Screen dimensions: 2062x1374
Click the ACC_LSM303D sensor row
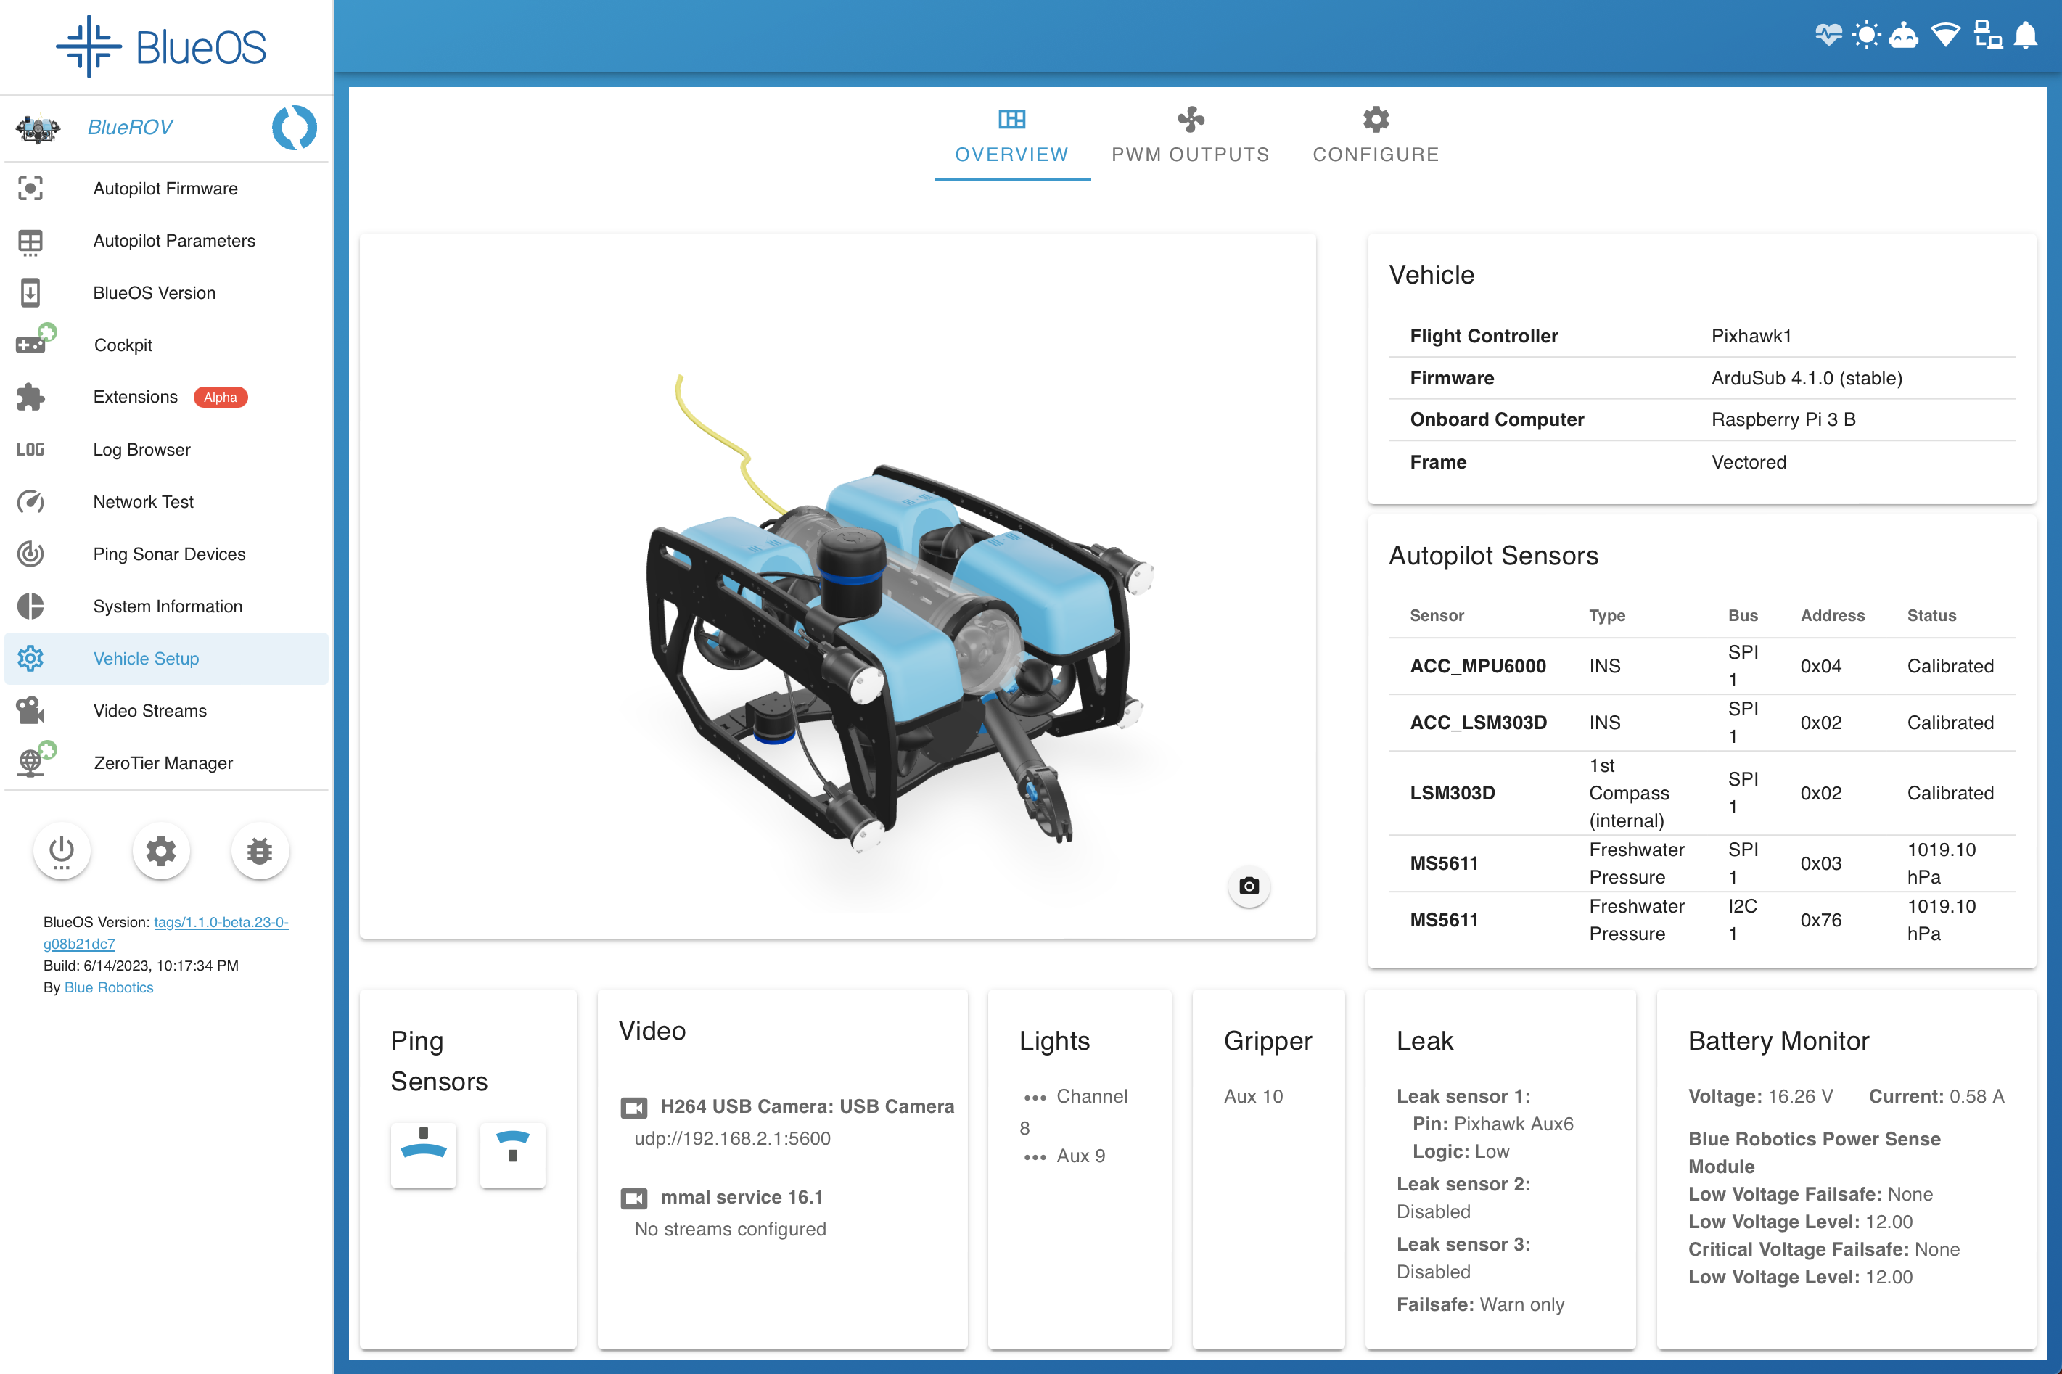click(x=1701, y=723)
